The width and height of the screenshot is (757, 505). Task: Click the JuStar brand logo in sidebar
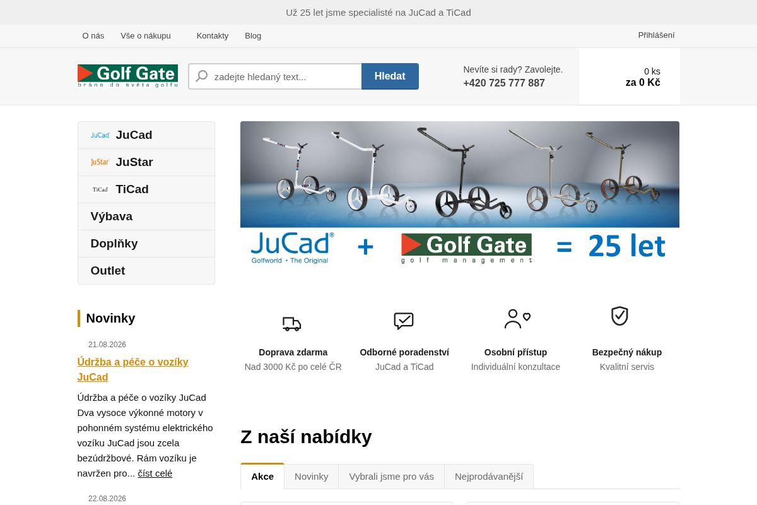[100, 162]
